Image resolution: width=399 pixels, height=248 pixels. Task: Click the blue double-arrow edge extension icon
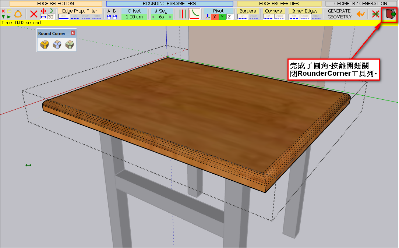click(x=43, y=17)
